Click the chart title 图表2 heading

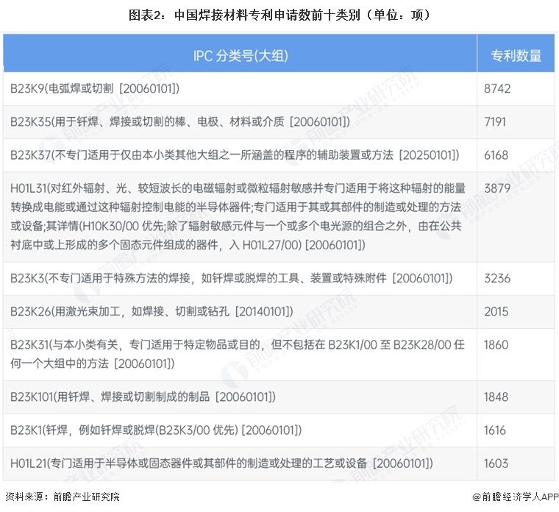[279, 15]
